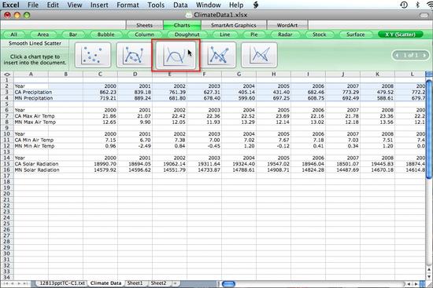433x288 pixels.
Task: Add a new sheet with plus tab
Action: coord(175,283)
